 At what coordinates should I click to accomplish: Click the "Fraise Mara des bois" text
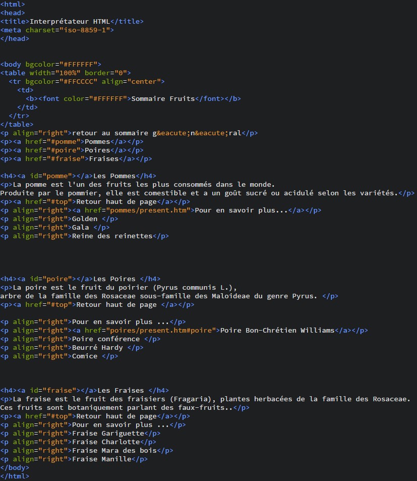click(114, 450)
